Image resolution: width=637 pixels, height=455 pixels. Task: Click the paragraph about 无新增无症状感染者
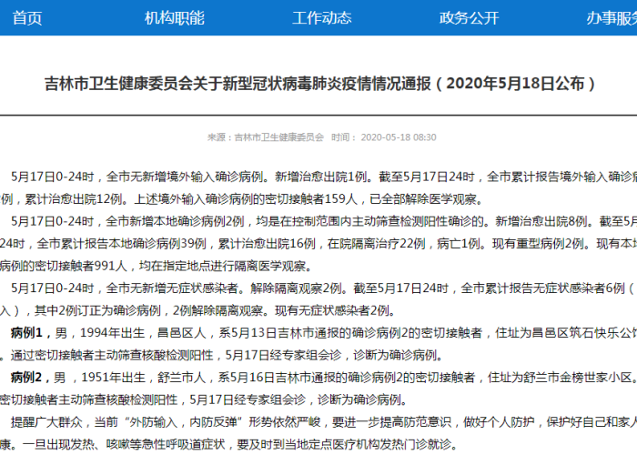tap(318, 288)
